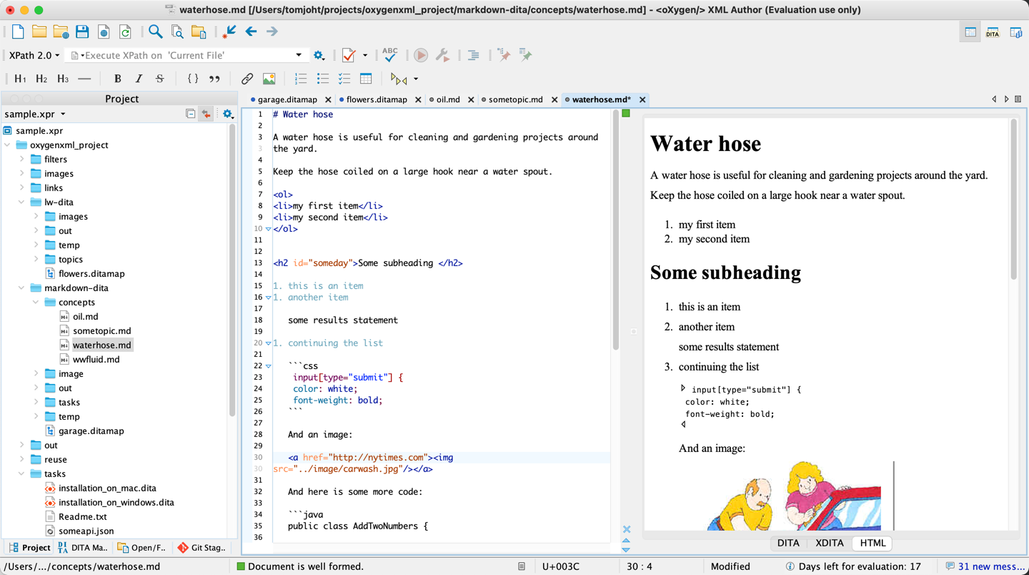Select wwfluid.md in the project tree
1029x575 pixels.
point(96,360)
